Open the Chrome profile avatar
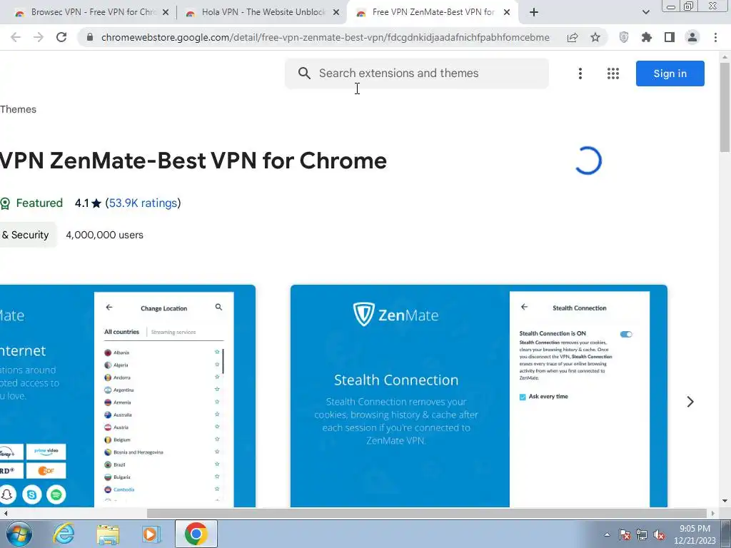The image size is (731, 548). [692, 37]
